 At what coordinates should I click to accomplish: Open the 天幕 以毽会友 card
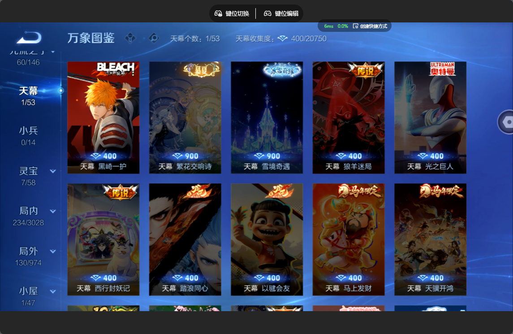(267, 240)
